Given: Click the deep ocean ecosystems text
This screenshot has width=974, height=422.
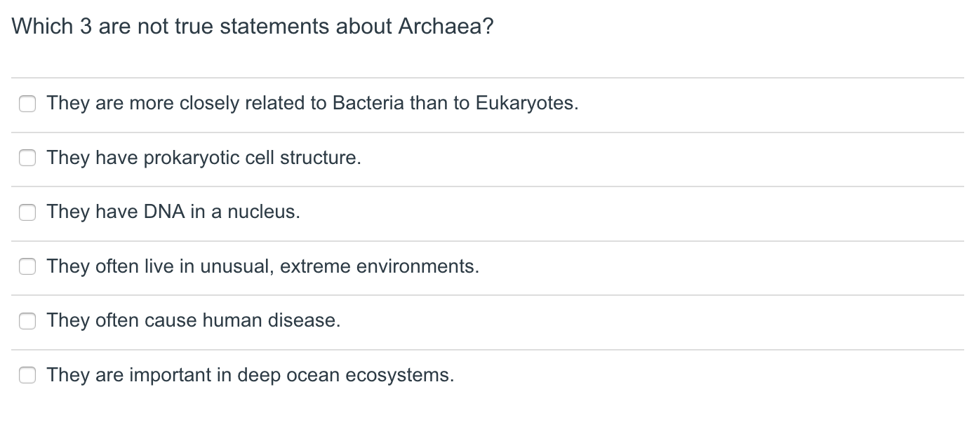Looking at the screenshot, I should click(252, 375).
